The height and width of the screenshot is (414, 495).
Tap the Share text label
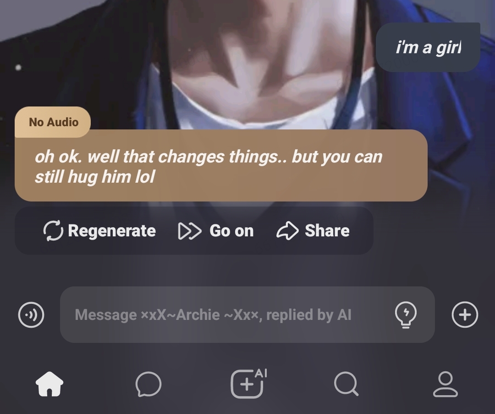point(327,231)
